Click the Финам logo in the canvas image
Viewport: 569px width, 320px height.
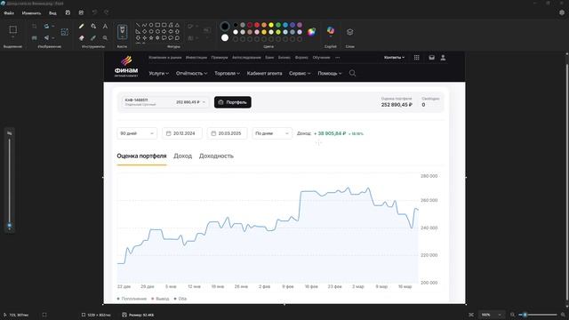point(126,67)
